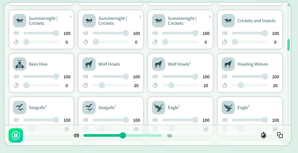Mute Bees Hive using its speaker icon
The height and width of the screenshot is (153, 298).
(x=16, y=76)
